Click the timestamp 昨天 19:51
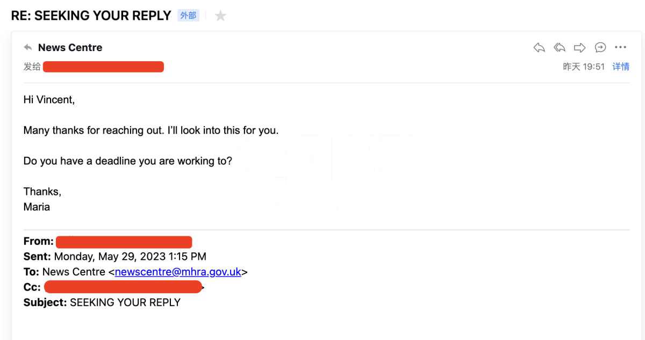 584,67
